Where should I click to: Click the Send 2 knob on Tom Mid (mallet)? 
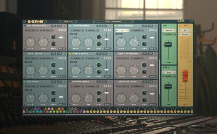tap(99, 44)
